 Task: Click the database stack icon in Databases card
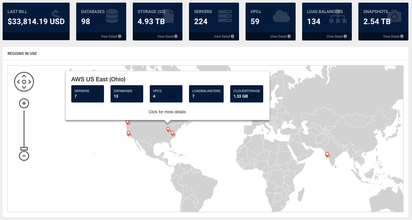[112, 16]
